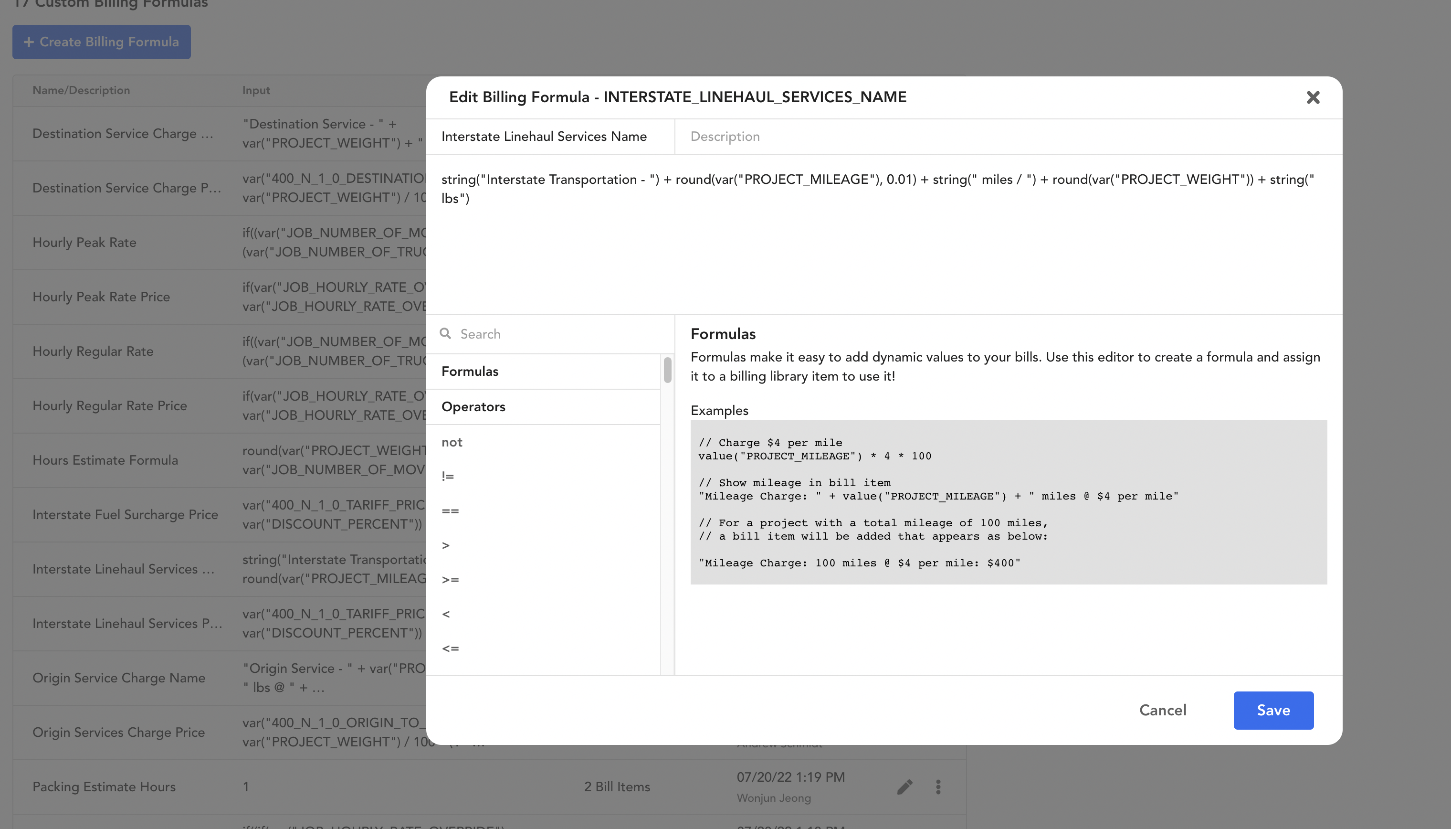This screenshot has width=1451, height=829.
Task: Select the Description tab in formula editor
Action: (x=725, y=137)
